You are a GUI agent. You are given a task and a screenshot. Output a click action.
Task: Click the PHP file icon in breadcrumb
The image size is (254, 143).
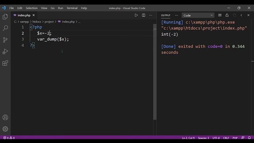59,21
